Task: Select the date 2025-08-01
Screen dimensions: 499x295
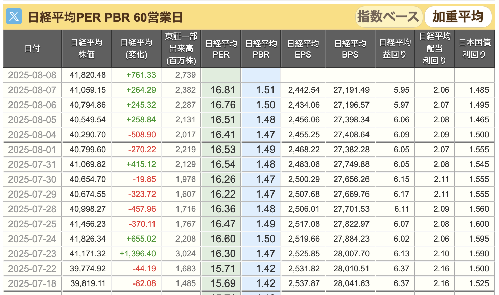Action: (32, 150)
